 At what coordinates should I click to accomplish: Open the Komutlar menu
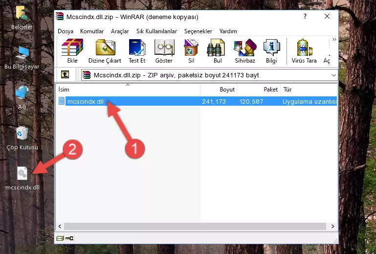click(92, 31)
